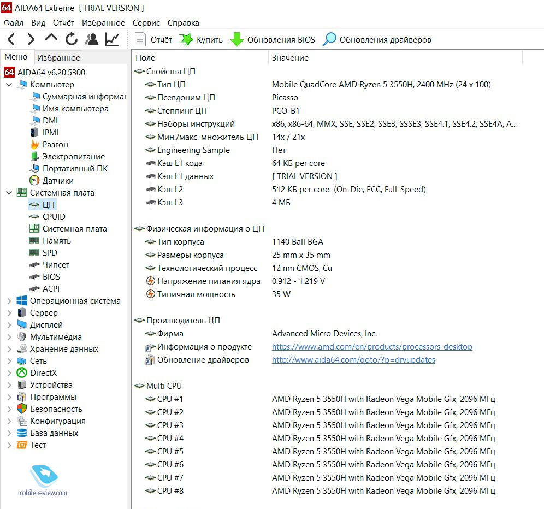Screen dimensions: 544x509
Task: Select the Напряжение питания ядра row
Action: pos(327,281)
